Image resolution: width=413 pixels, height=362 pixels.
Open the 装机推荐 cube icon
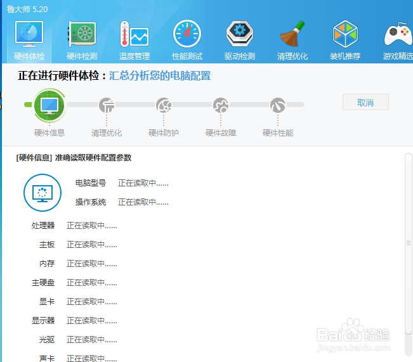345,34
